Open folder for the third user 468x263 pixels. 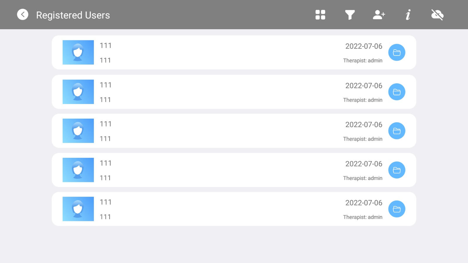[397, 131]
